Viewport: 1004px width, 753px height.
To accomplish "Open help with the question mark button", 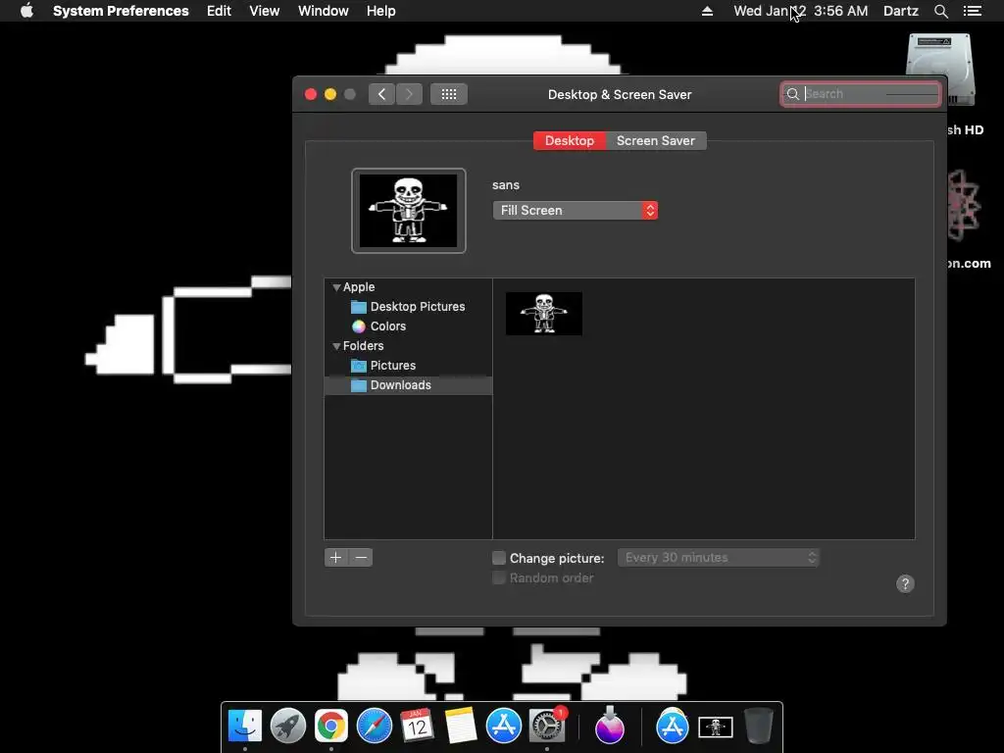I will pos(905,584).
